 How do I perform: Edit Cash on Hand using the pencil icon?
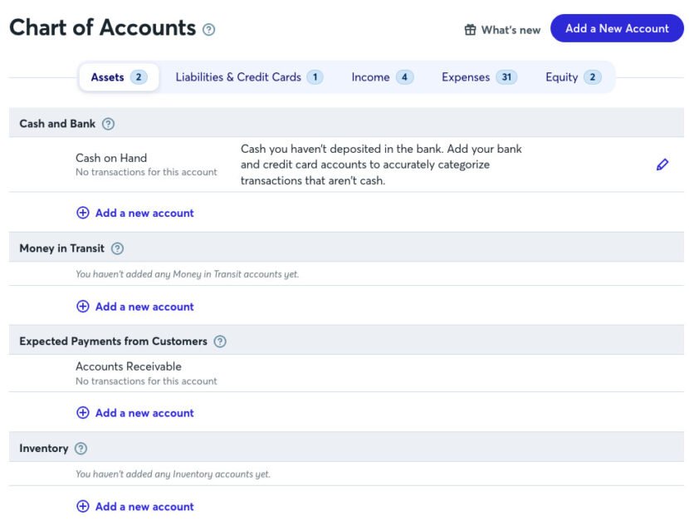(x=662, y=164)
